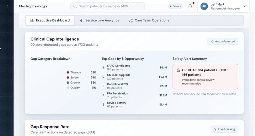Click the Therapy count 680
This screenshot has width=255, height=136.
93,72
